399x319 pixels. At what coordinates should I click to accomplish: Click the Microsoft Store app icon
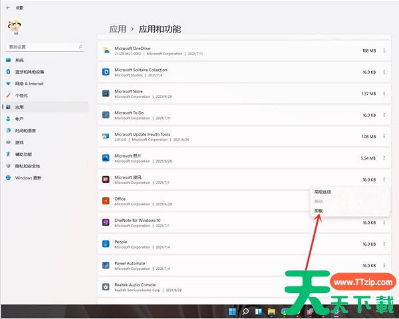click(x=106, y=94)
